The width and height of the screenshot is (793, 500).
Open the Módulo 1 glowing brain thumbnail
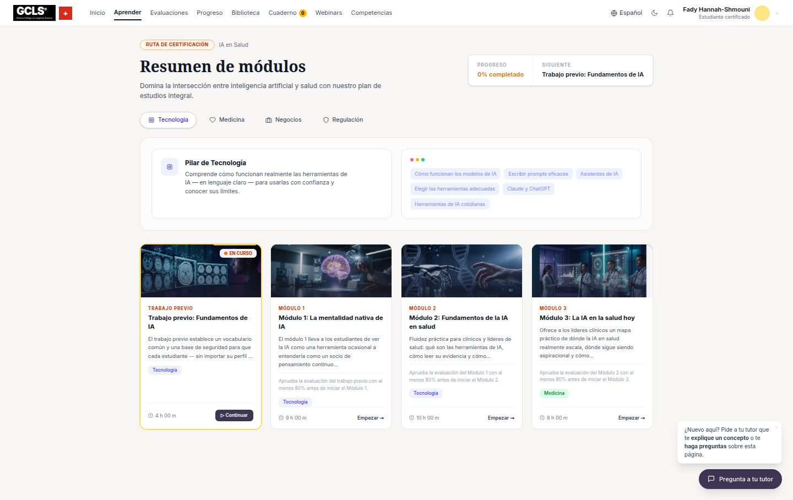(x=332, y=271)
